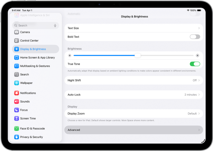Select Home Screen & App Library item

point(35,58)
